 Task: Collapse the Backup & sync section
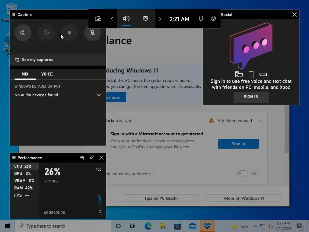(260, 121)
